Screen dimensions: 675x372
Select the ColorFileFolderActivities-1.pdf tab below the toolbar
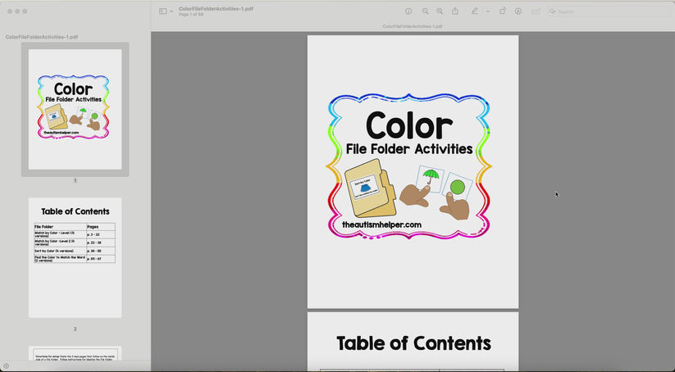pos(413,26)
